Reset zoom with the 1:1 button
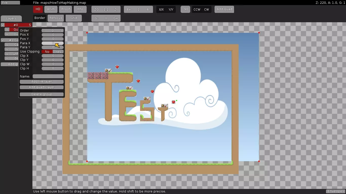346x194 pixels. [106, 9]
